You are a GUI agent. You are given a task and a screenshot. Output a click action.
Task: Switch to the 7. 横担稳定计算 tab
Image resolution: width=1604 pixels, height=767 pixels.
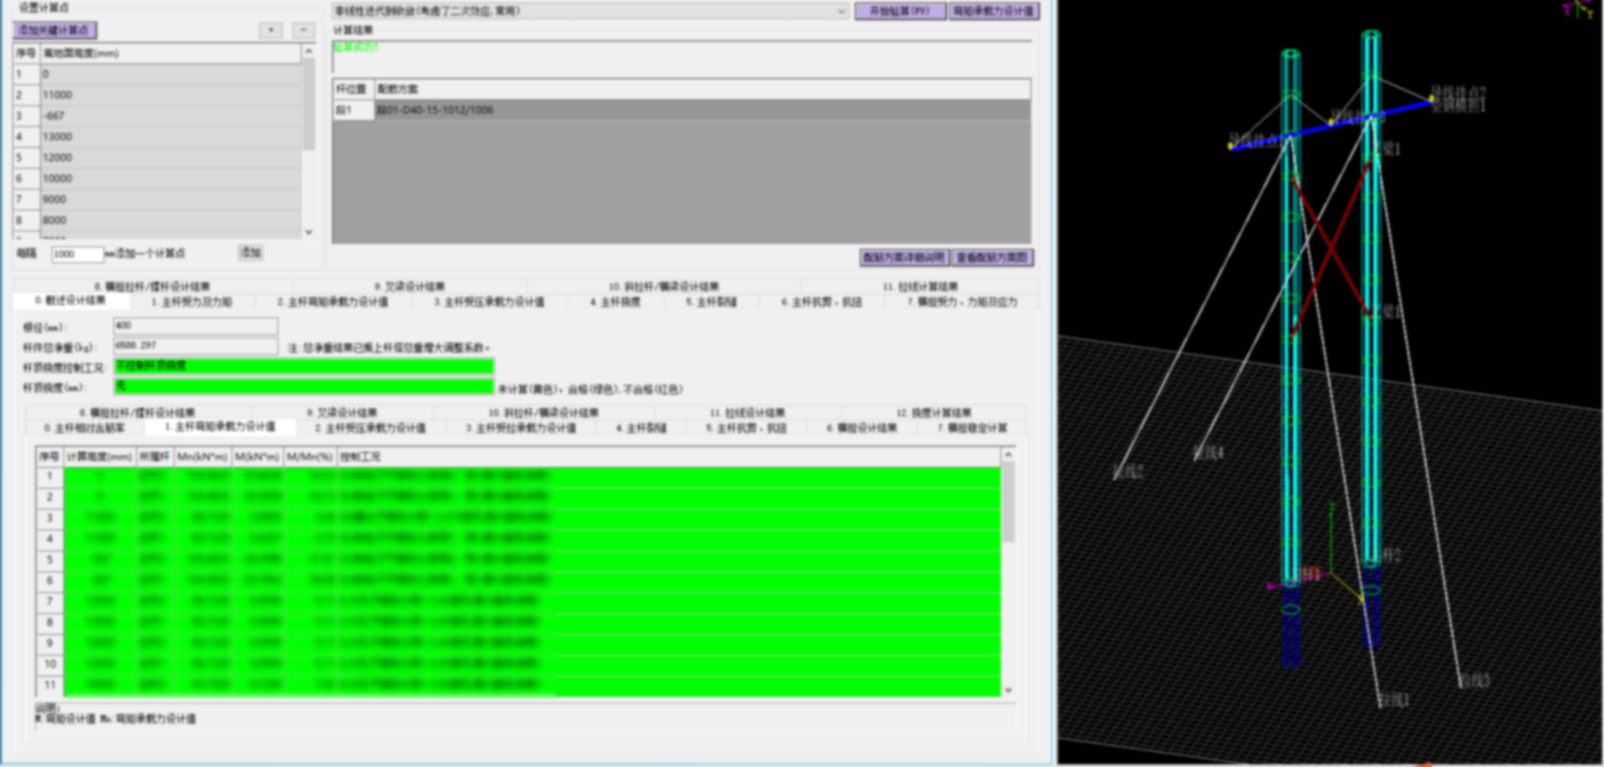coord(971,428)
